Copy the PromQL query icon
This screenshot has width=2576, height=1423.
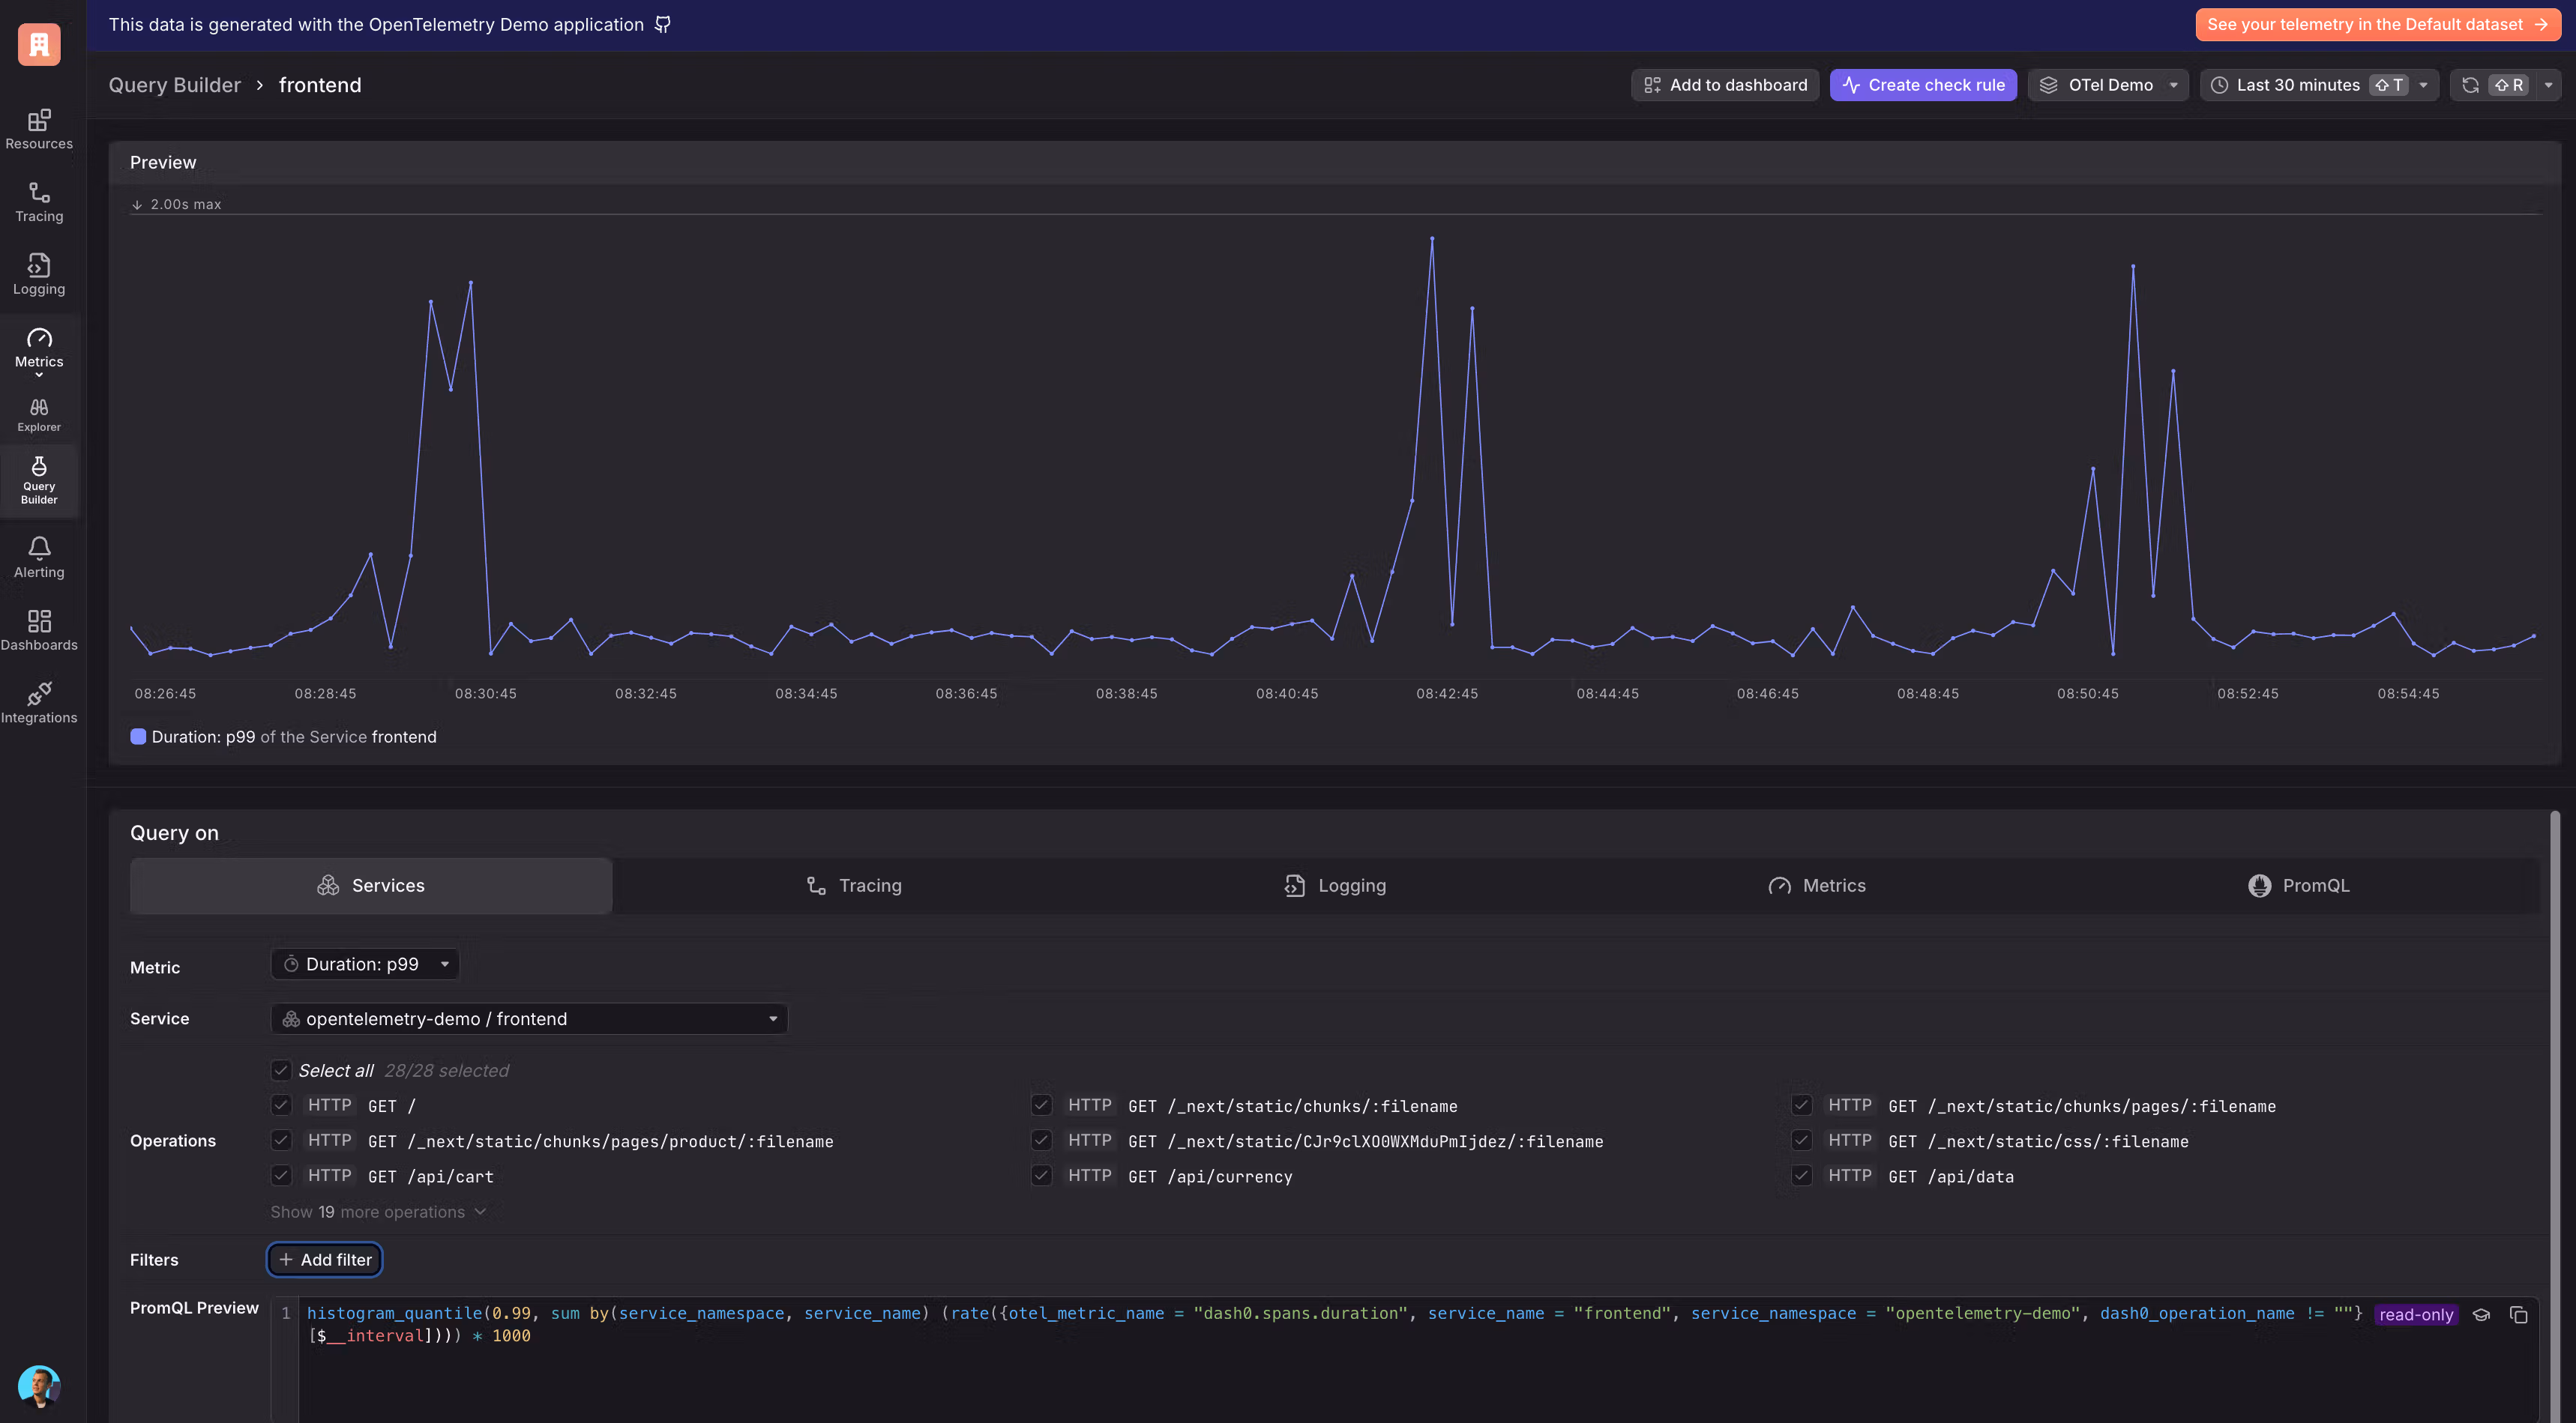click(x=2518, y=1314)
